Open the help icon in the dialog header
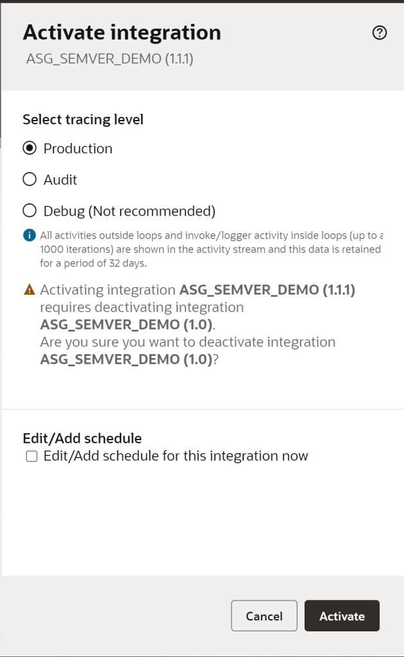This screenshot has height=657, width=404. click(380, 33)
